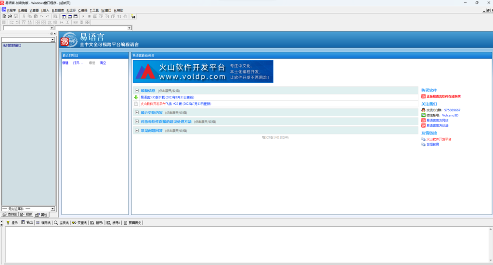
Task: Open the left panel top combo box
Action: click(x=52, y=40)
